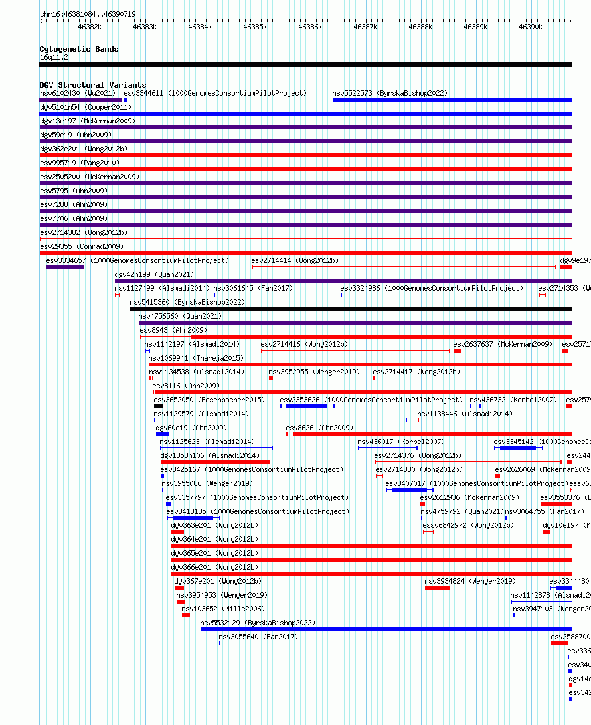This screenshot has width=591, height=725.
Task: Select nsv3061645 (Fan2017) label
Action: coord(253,288)
